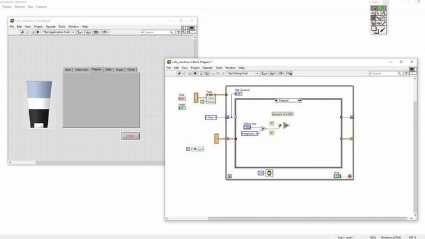The image size is (425, 239).
Task: Show Context Help in Block Diagram window
Action: click(406, 74)
